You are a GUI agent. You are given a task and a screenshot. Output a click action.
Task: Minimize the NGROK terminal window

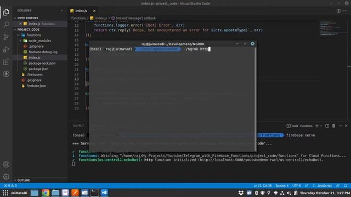pyautogui.click(x=237, y=44)
